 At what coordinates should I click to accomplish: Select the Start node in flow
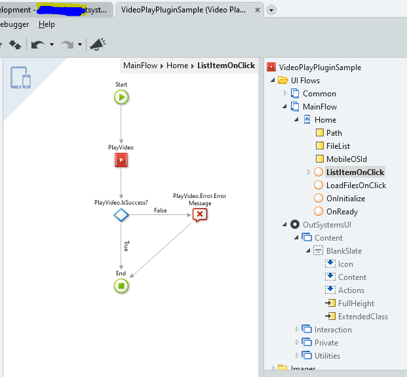121,97
